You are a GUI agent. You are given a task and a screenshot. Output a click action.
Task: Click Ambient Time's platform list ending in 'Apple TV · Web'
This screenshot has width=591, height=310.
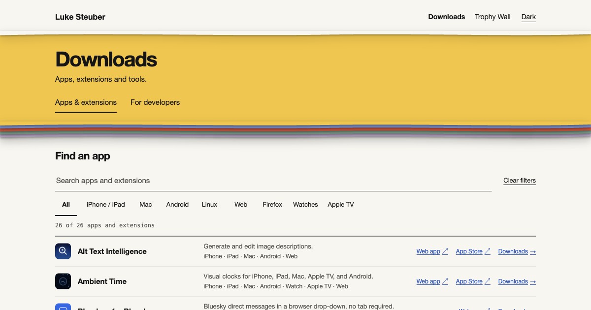[275, 286]
